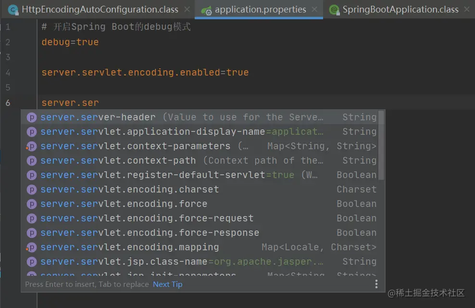Click property icon beside server.servlet.jsp.class-name
Screen dimensions: 475x308
32,262
